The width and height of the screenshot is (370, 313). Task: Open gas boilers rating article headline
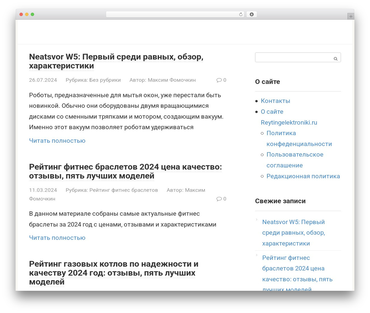[x=114, y=273]
